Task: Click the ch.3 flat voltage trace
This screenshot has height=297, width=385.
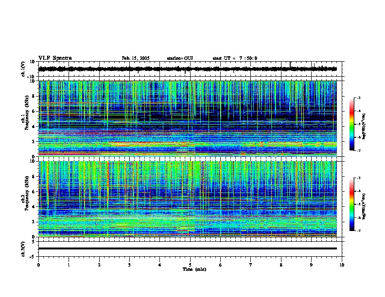Action: [187, 248]
